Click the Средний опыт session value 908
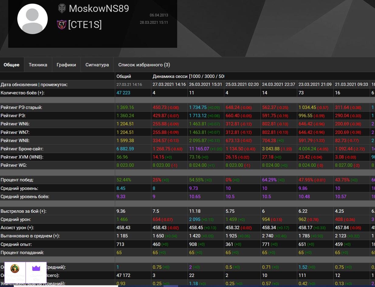This screenshot has width=375, height=287. coord(193,244)
